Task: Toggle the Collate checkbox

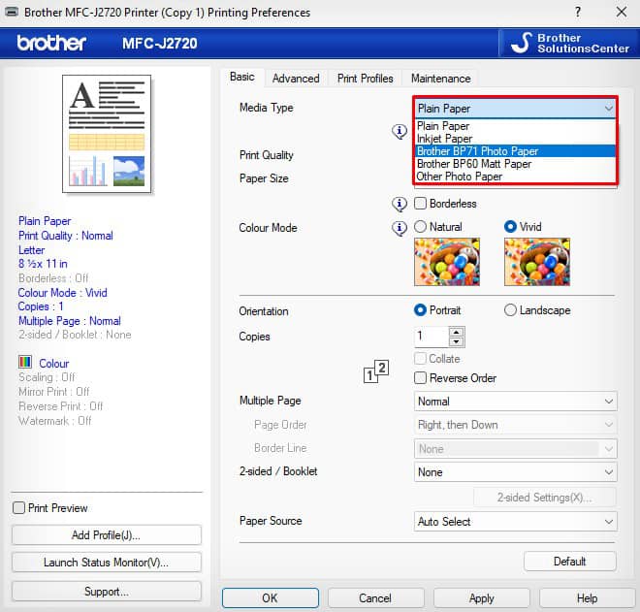Action: tap(420, 359)
